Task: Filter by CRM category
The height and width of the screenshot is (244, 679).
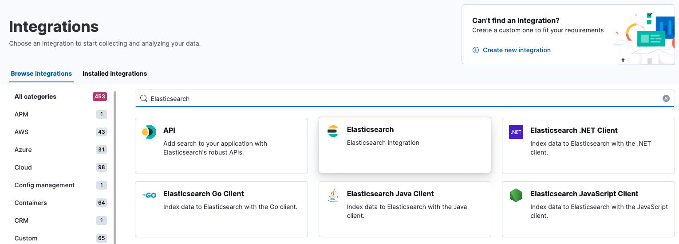Action: pyautogui.click(x=60, y=221)
